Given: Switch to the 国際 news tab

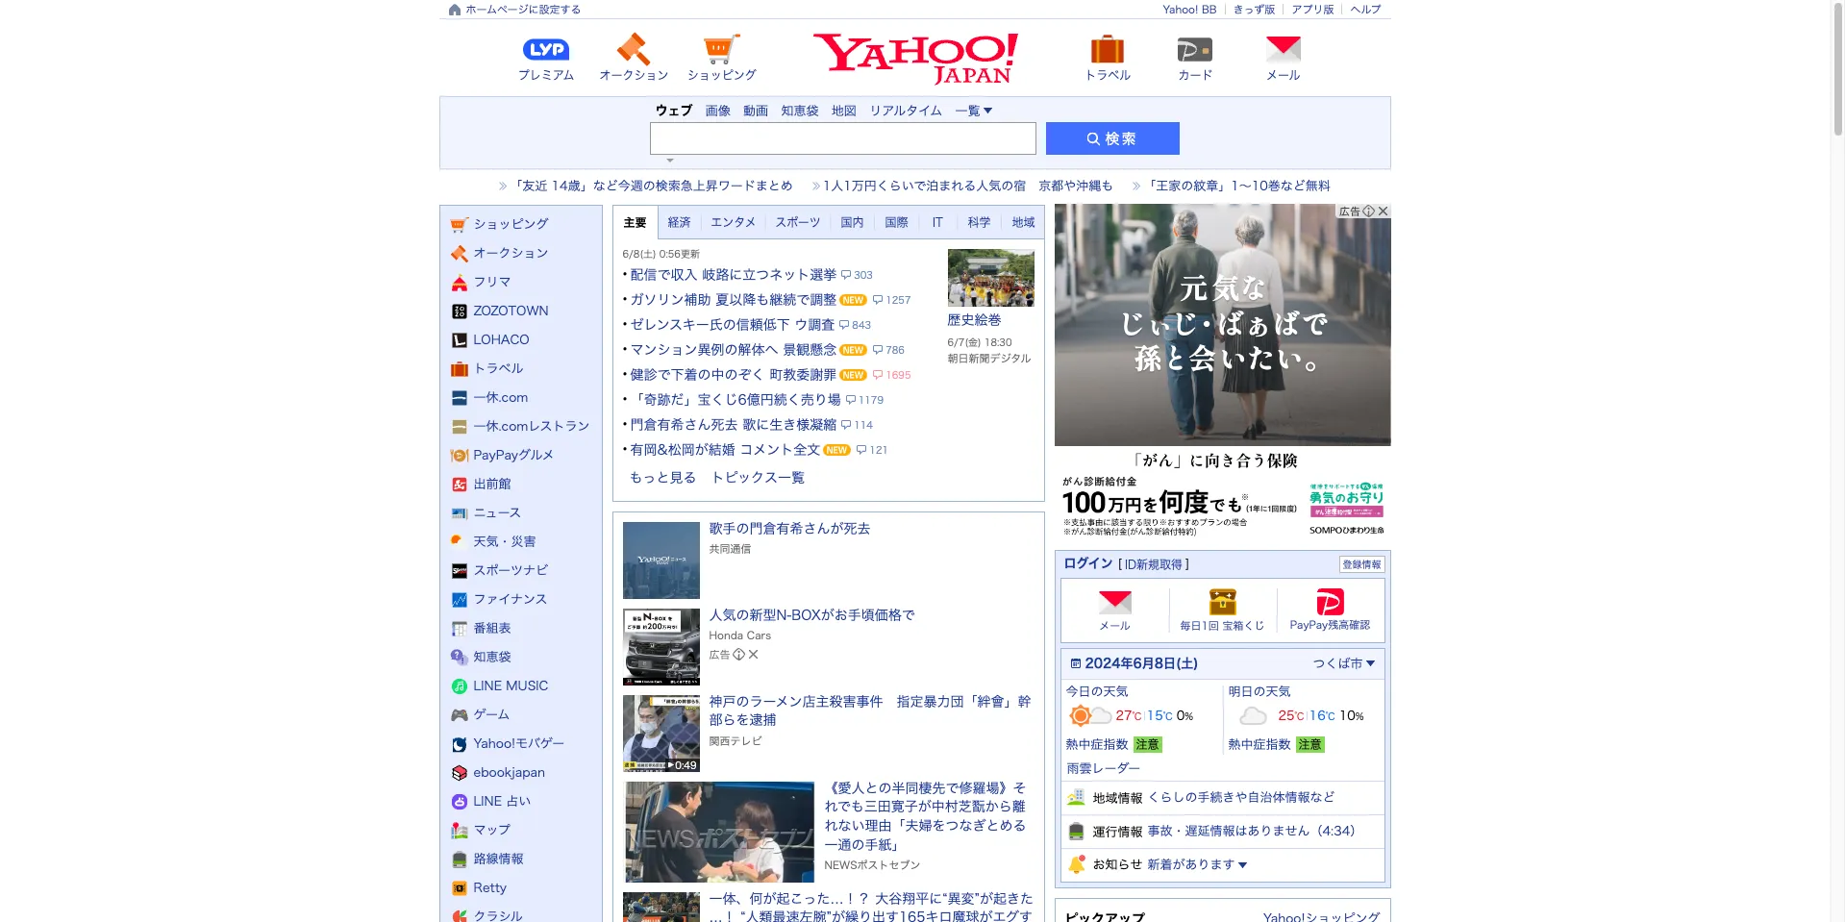Looking at the screenshot, I should pyautogui.click(x=896, y=223).
